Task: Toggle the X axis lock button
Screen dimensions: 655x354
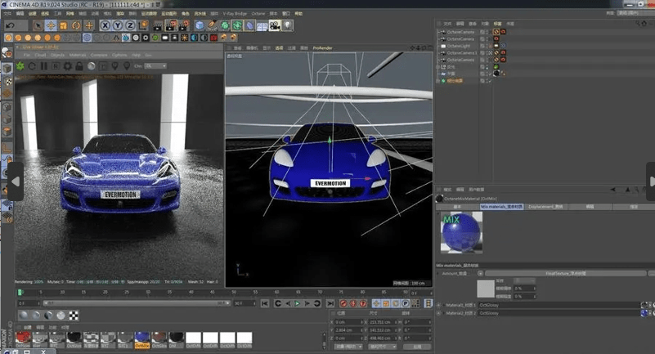Action: (105, 26)
